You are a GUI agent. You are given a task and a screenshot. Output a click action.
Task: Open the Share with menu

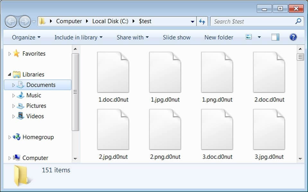click(133, 37)
